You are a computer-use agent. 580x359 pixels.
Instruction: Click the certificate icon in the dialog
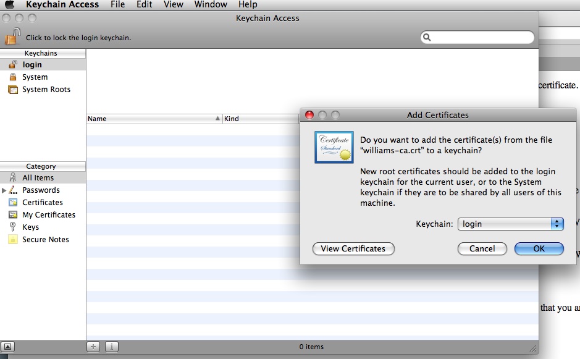[x=334, y=147]
